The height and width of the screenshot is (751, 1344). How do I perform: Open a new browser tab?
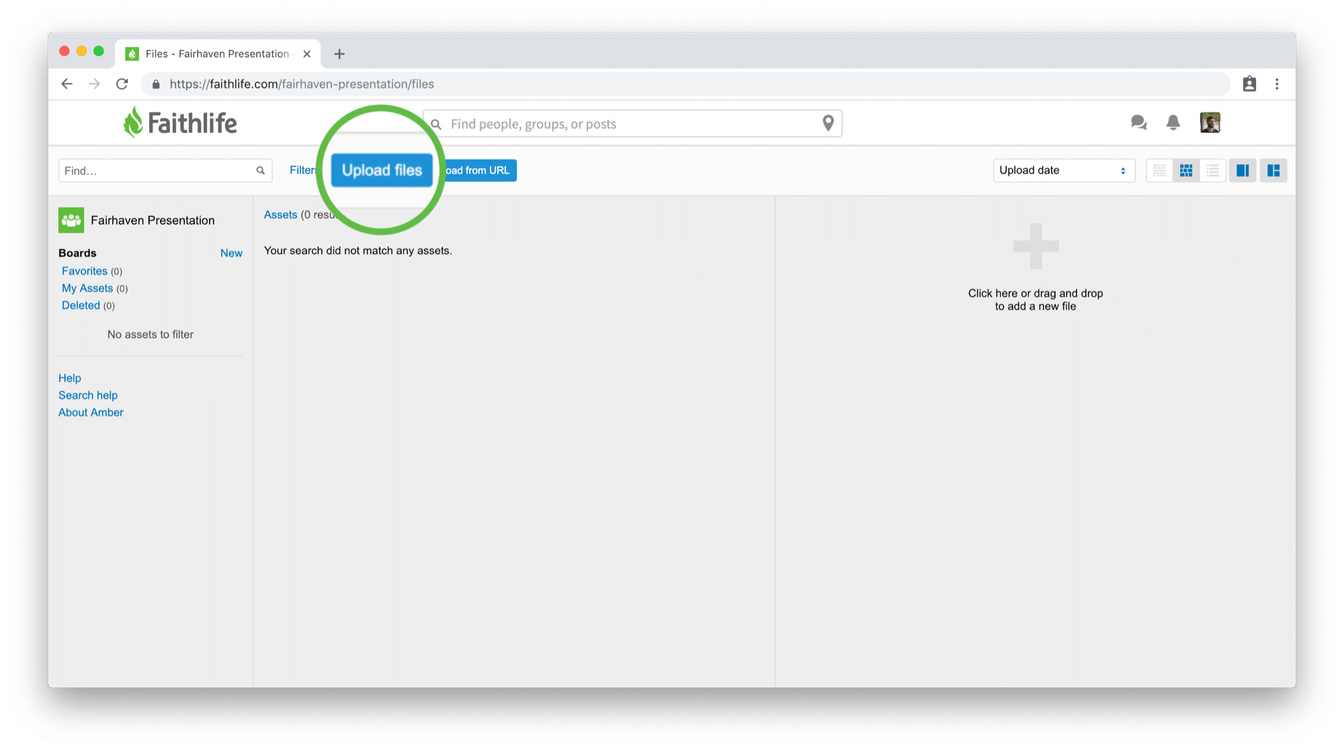(339, 54)
